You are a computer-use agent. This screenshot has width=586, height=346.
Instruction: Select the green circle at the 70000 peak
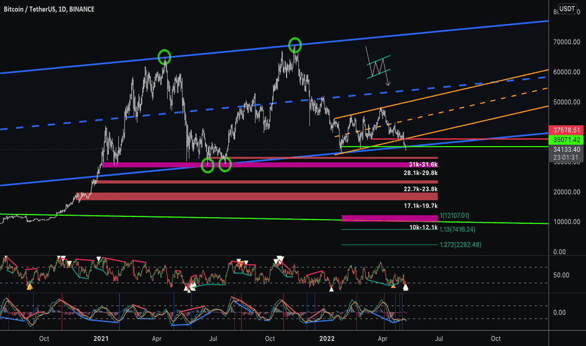pos(295,45)
